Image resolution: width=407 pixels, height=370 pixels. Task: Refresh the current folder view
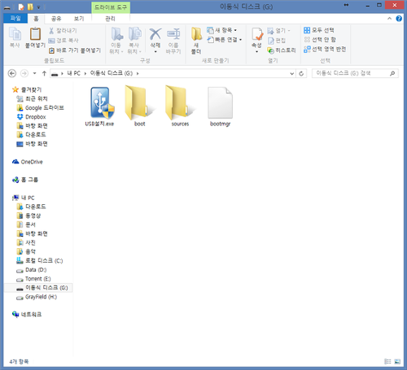click(x=301, y=73)
